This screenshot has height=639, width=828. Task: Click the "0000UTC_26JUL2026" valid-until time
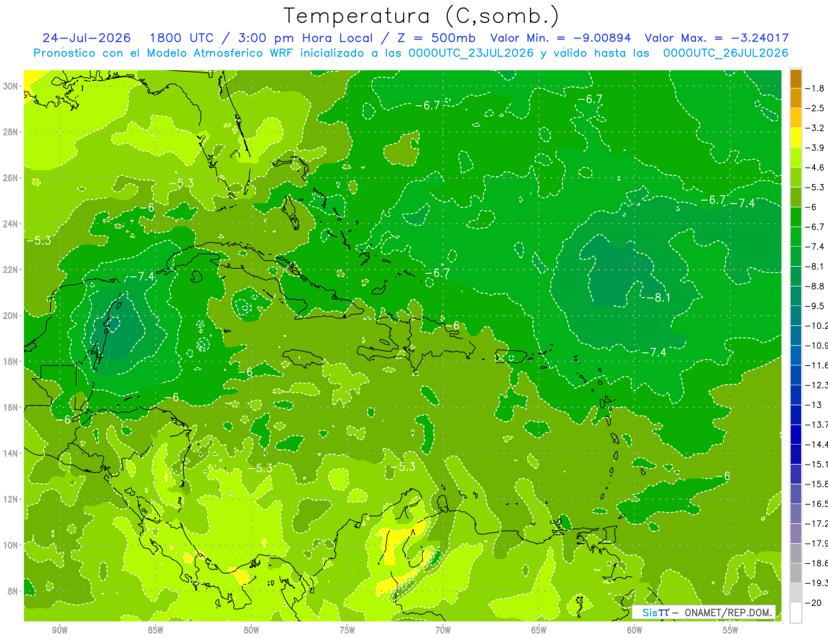pos(725,53)
